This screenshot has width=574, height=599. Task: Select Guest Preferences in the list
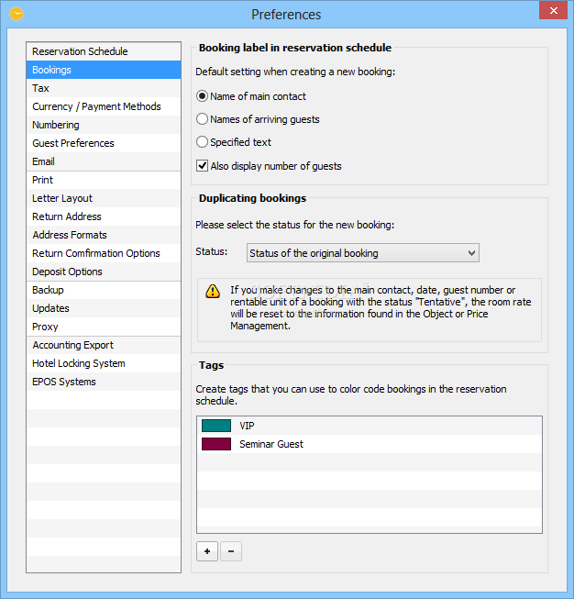(x=104, y=143)
